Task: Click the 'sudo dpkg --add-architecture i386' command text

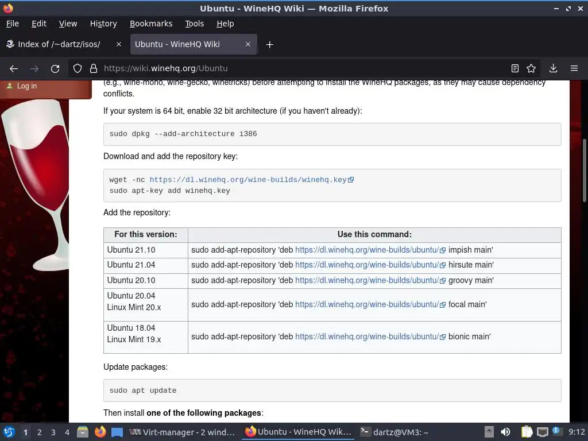Action: 183,134
